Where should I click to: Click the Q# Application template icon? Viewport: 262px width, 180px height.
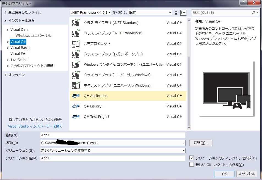click(x=76, y=96)
